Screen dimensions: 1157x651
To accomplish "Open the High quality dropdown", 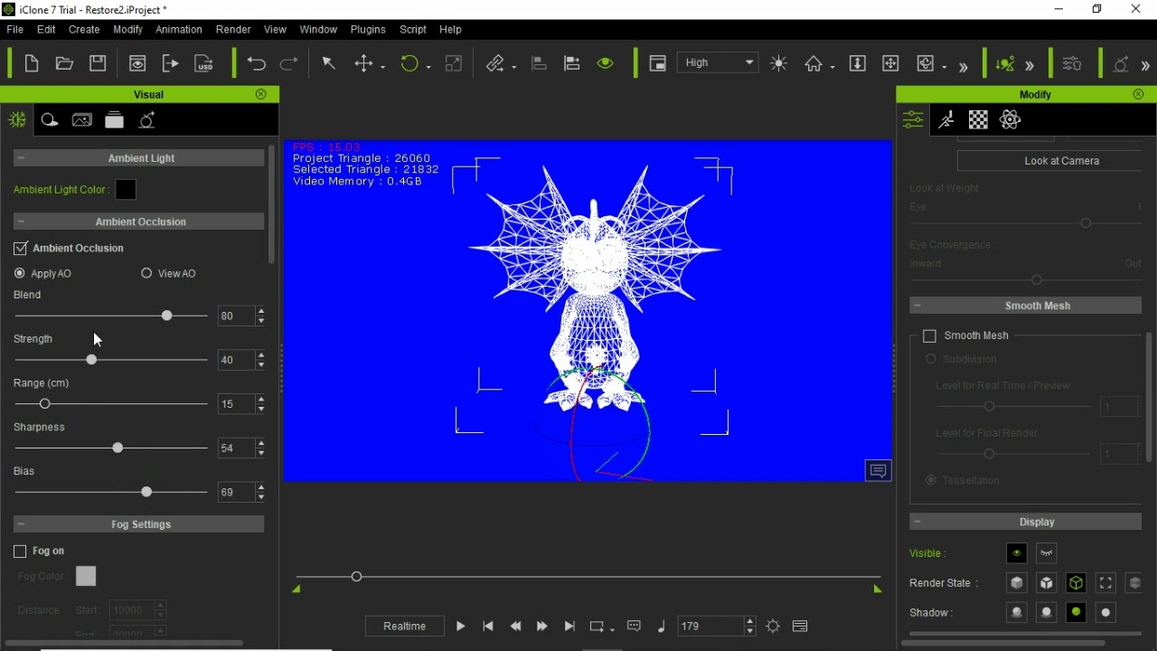I will coord(718,62).
